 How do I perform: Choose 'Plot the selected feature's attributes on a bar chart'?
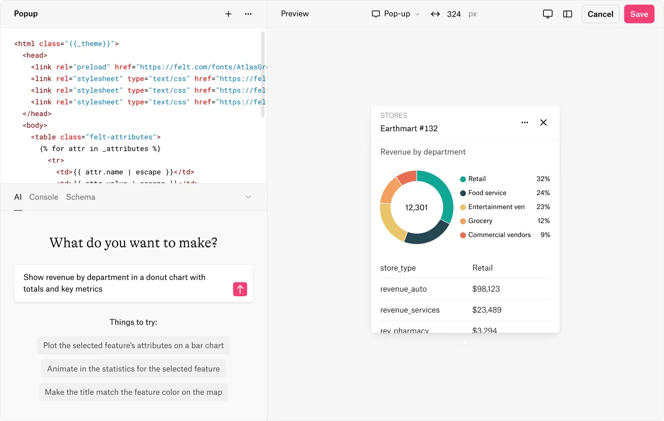(x=133, y=346)
